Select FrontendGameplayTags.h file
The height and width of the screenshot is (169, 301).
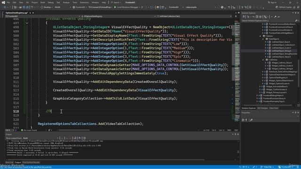[x=274, y=101]
